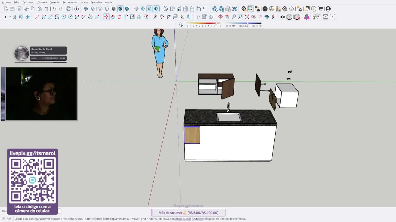This screenshot has height=222, width=396.
Task: Open the Ajuda menu
Action: tap(108, 2)
